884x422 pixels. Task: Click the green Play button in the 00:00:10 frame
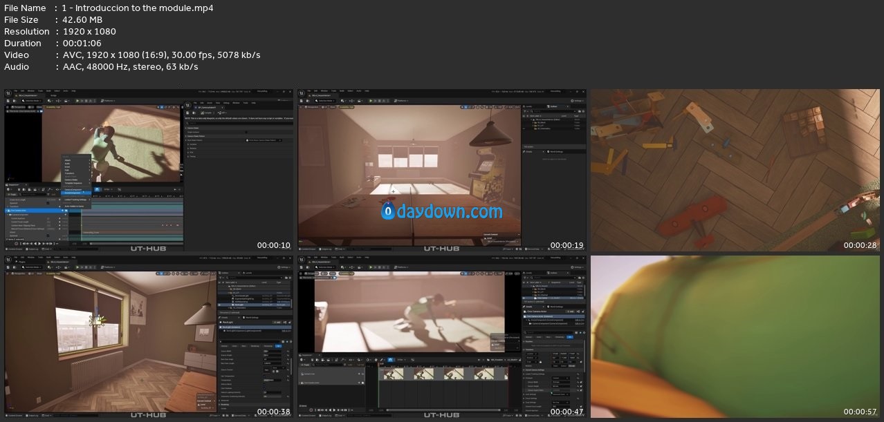pyautogui.click(x=77, y=101)
